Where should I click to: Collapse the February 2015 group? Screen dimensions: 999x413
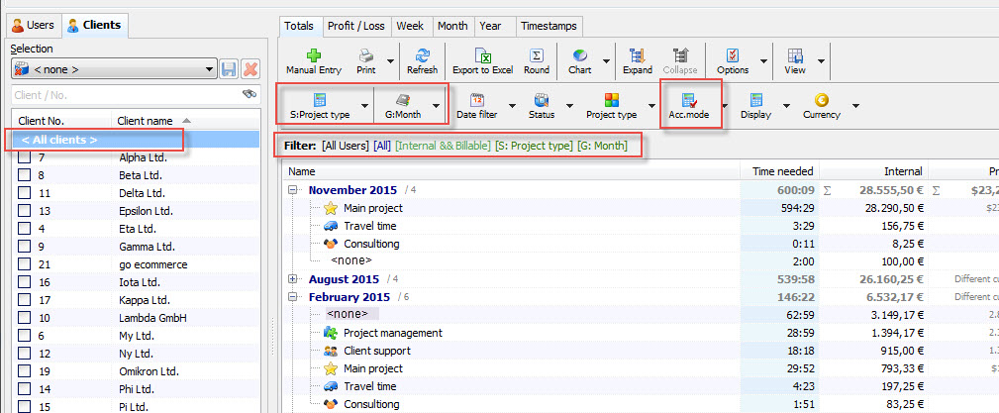pyautogui.click(x=293, y=297)
